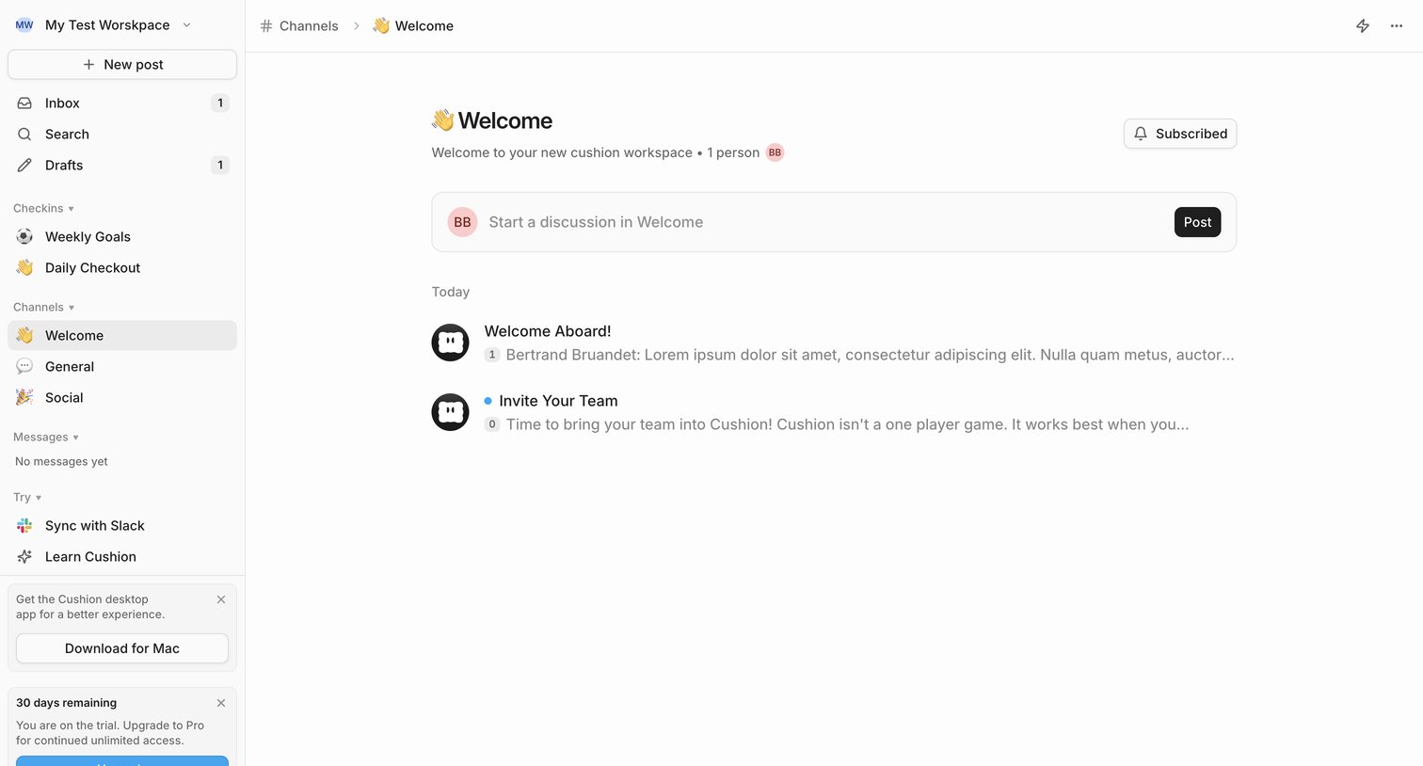The image size is (1423, 766).
Task: Select the Social channel
Action: (x=122, y=398)
